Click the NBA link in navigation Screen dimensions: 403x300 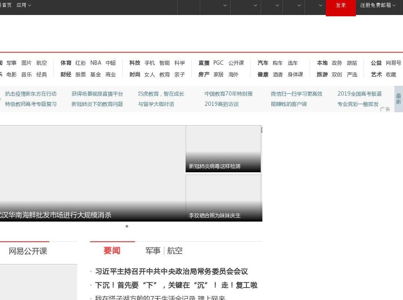click(96, 63)
